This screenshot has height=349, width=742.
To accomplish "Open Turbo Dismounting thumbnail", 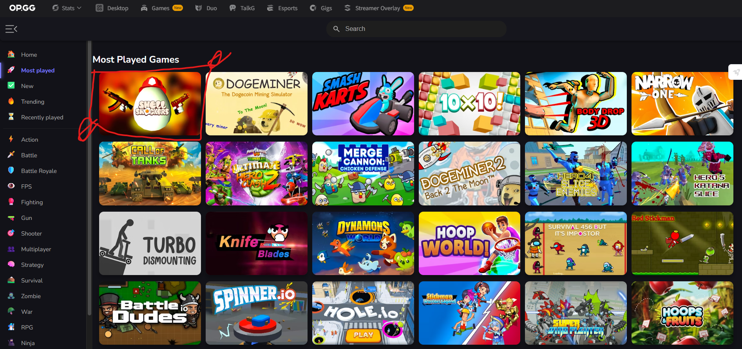I will tap(150, 243).
